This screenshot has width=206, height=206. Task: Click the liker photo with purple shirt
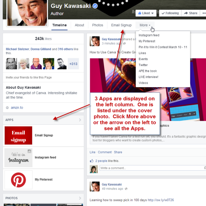pos(36,64)
